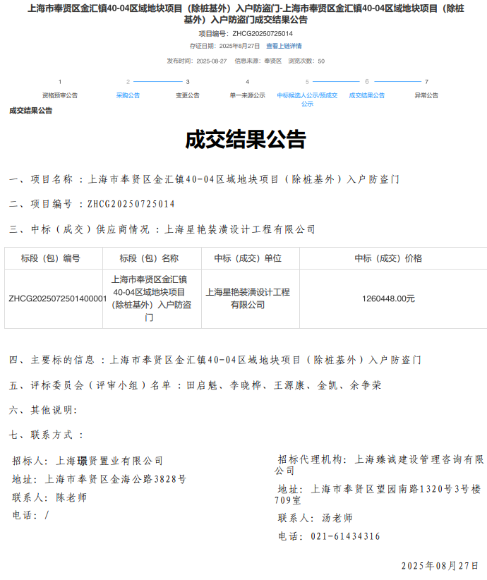Select the 资格预审公告 step label

[60, 95]
